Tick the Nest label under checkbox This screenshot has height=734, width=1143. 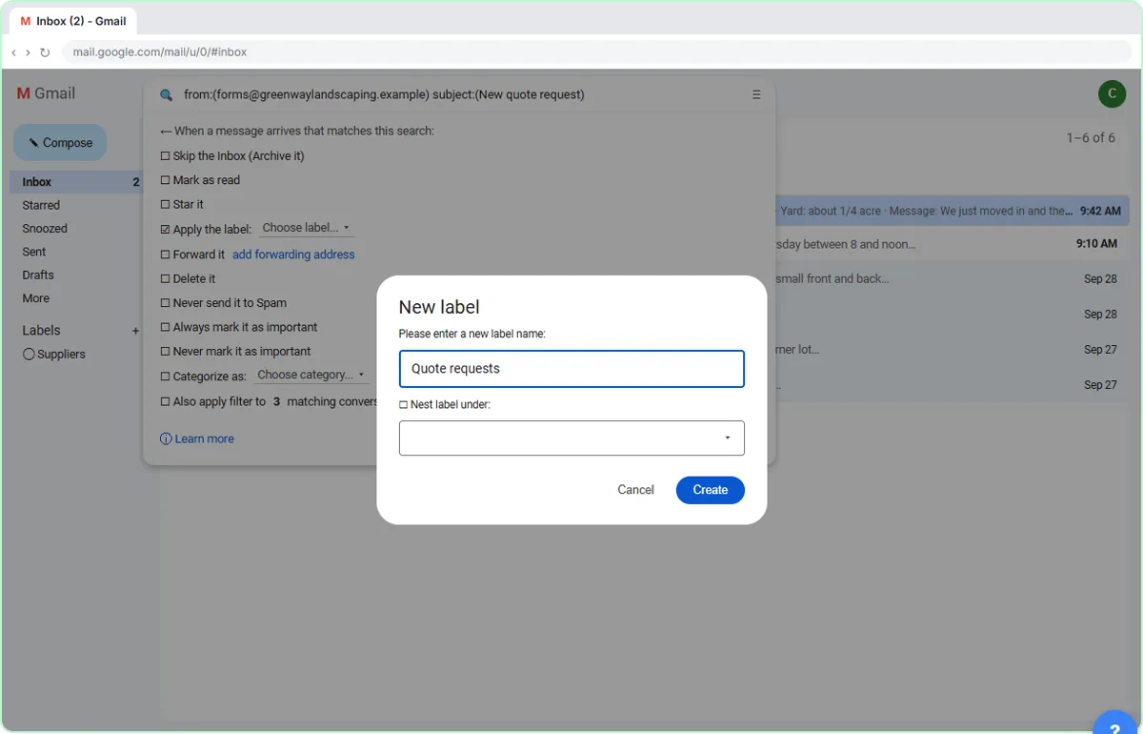point(403,405)
